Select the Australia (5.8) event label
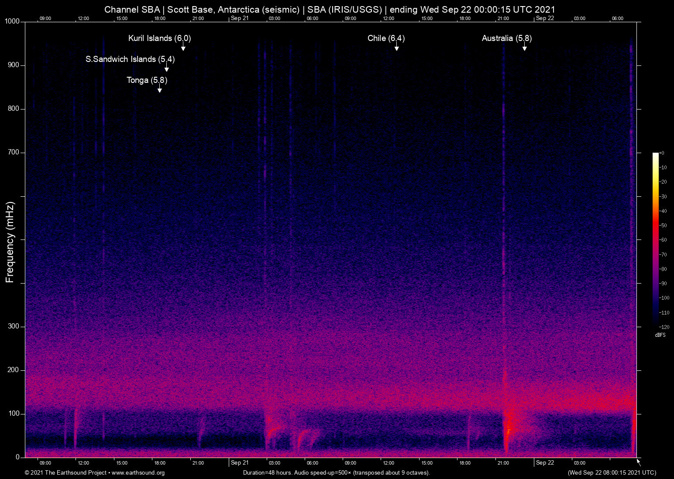This screenshot has width=674, height=479. pos(506,38)
